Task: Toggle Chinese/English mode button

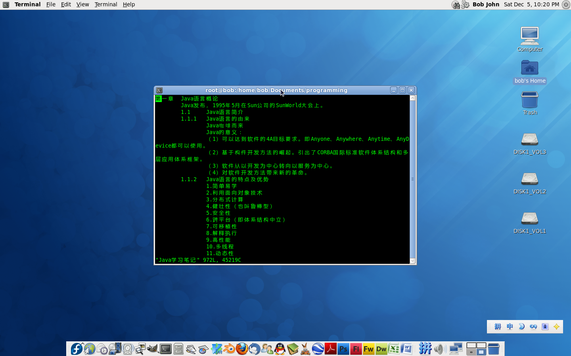Action: coord(510,326)
